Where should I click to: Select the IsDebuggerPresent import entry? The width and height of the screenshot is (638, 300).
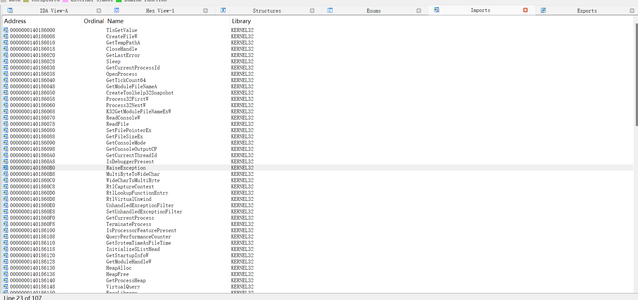tap(130, 162)
